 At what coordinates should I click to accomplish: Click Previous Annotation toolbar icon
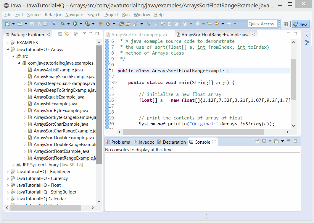197,24
